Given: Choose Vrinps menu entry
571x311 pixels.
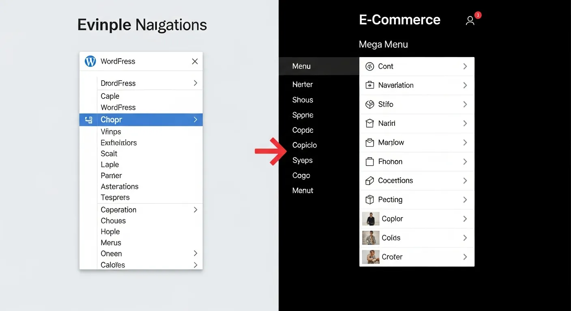Looking at the screenshot, I should coord(111,132).
